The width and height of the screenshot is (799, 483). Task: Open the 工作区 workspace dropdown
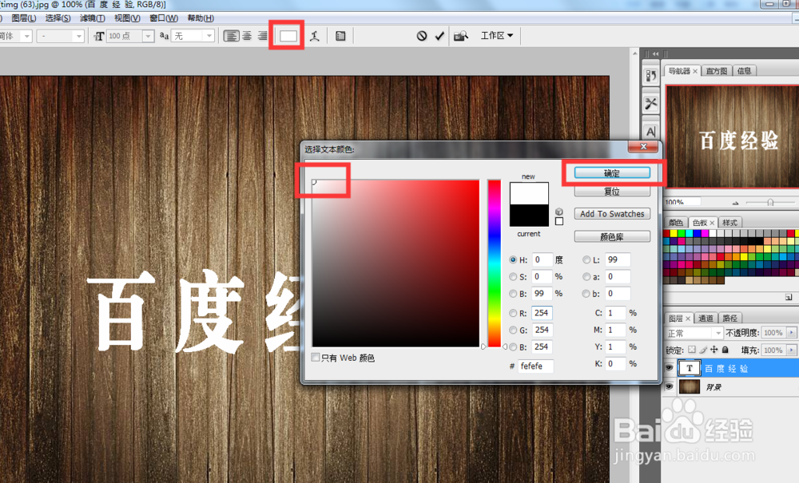497,36
